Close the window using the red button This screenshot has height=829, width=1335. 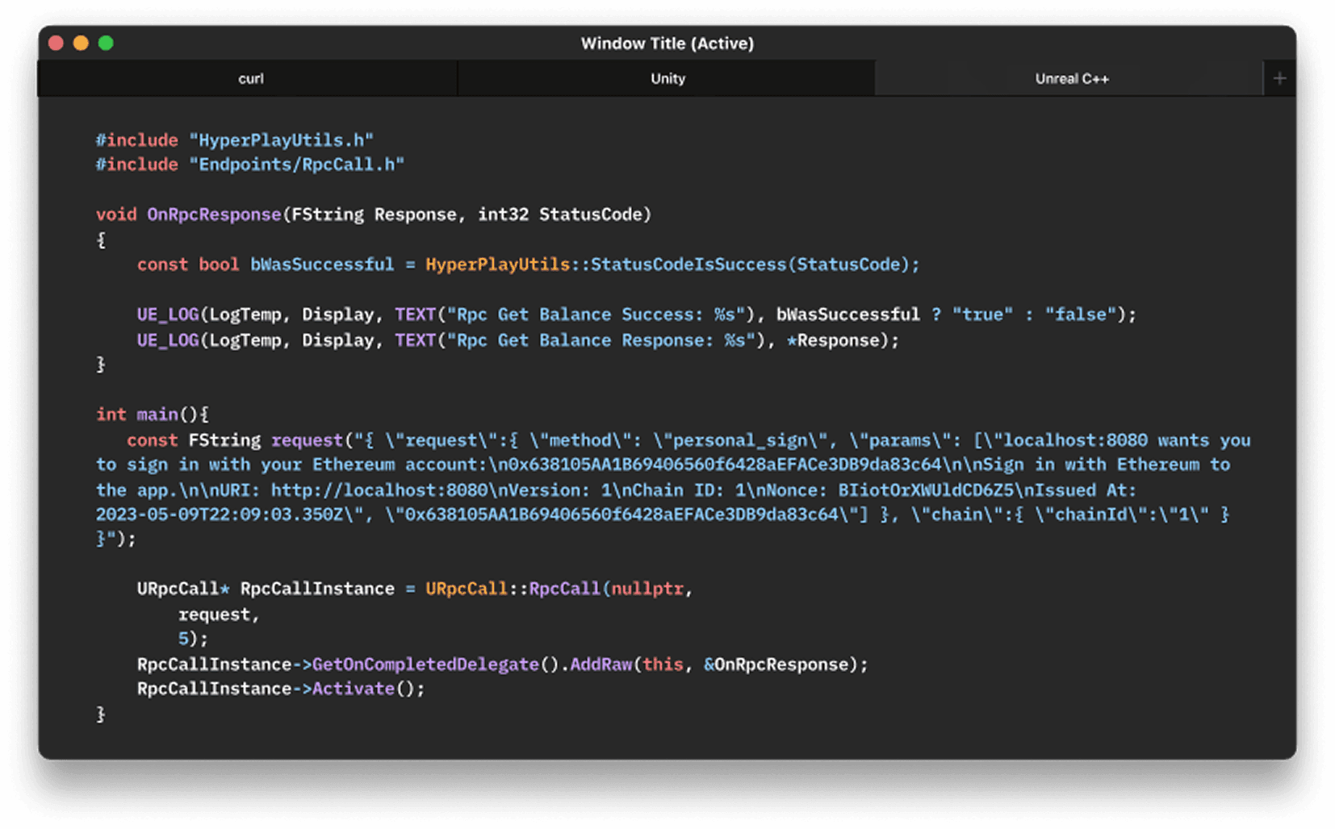click(x=56, y=43)
